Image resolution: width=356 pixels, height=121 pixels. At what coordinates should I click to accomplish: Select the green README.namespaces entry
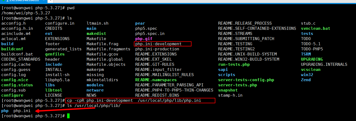tap(156, 80)
